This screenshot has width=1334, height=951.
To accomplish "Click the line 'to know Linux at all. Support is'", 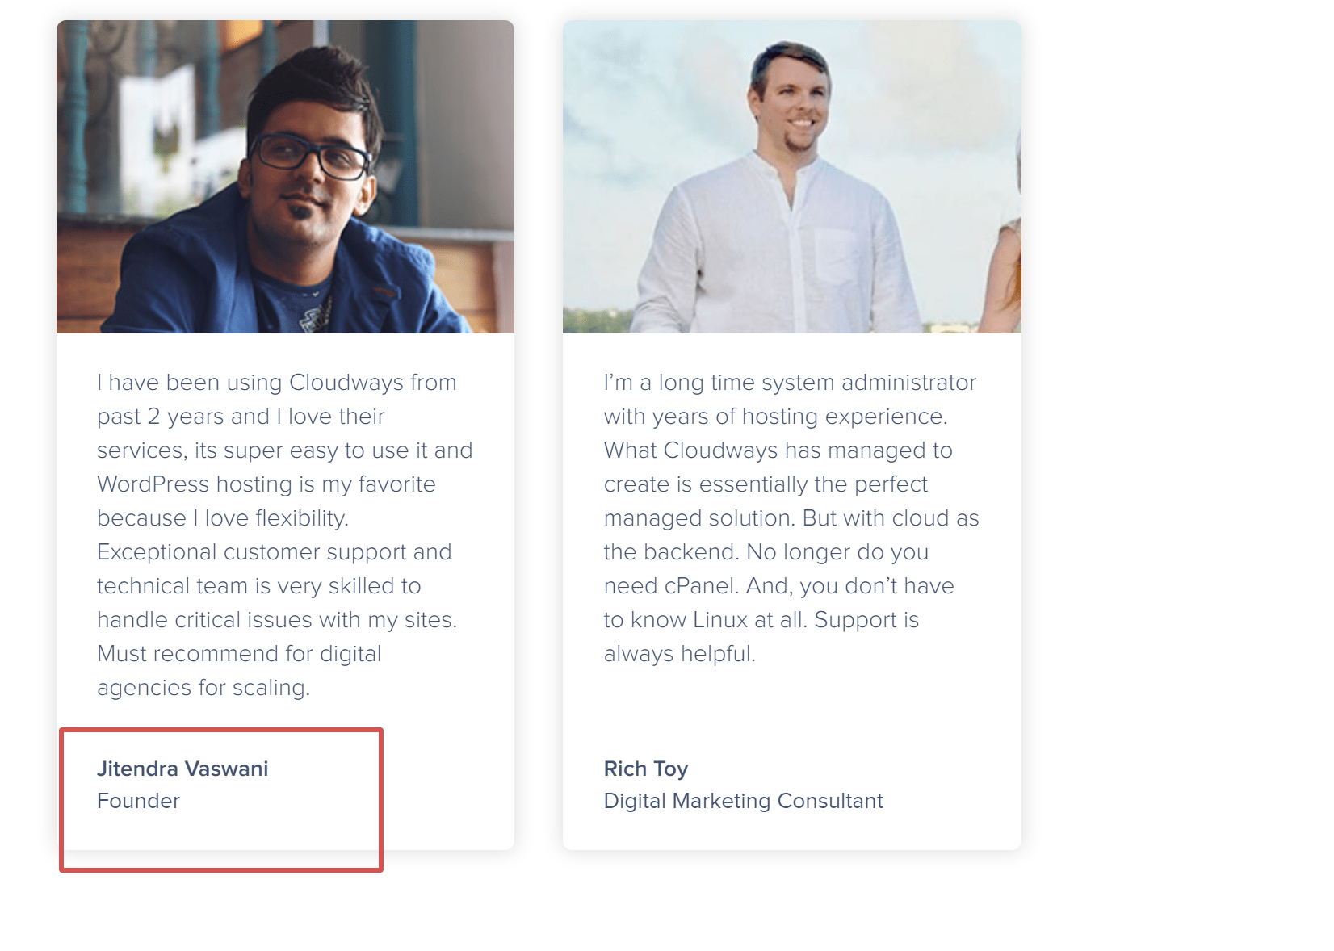I will [761, 619].
